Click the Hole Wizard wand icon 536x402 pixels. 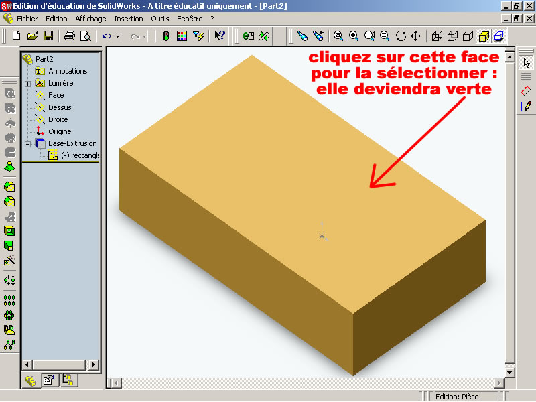(9, 261)
